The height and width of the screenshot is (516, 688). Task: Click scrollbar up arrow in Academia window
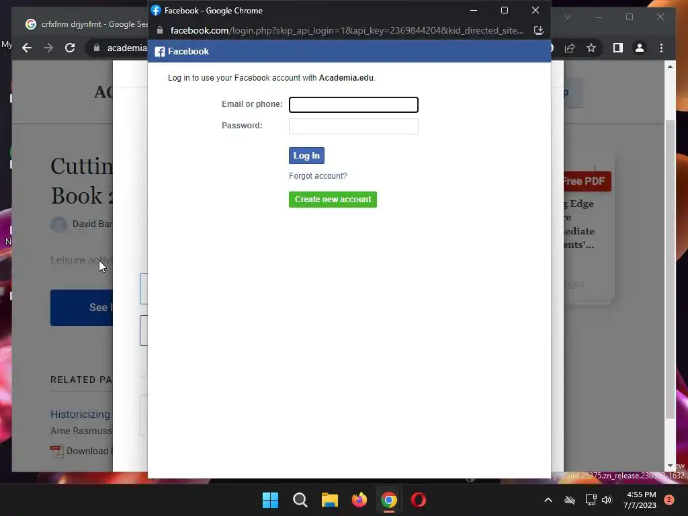(x=670, y=67)
